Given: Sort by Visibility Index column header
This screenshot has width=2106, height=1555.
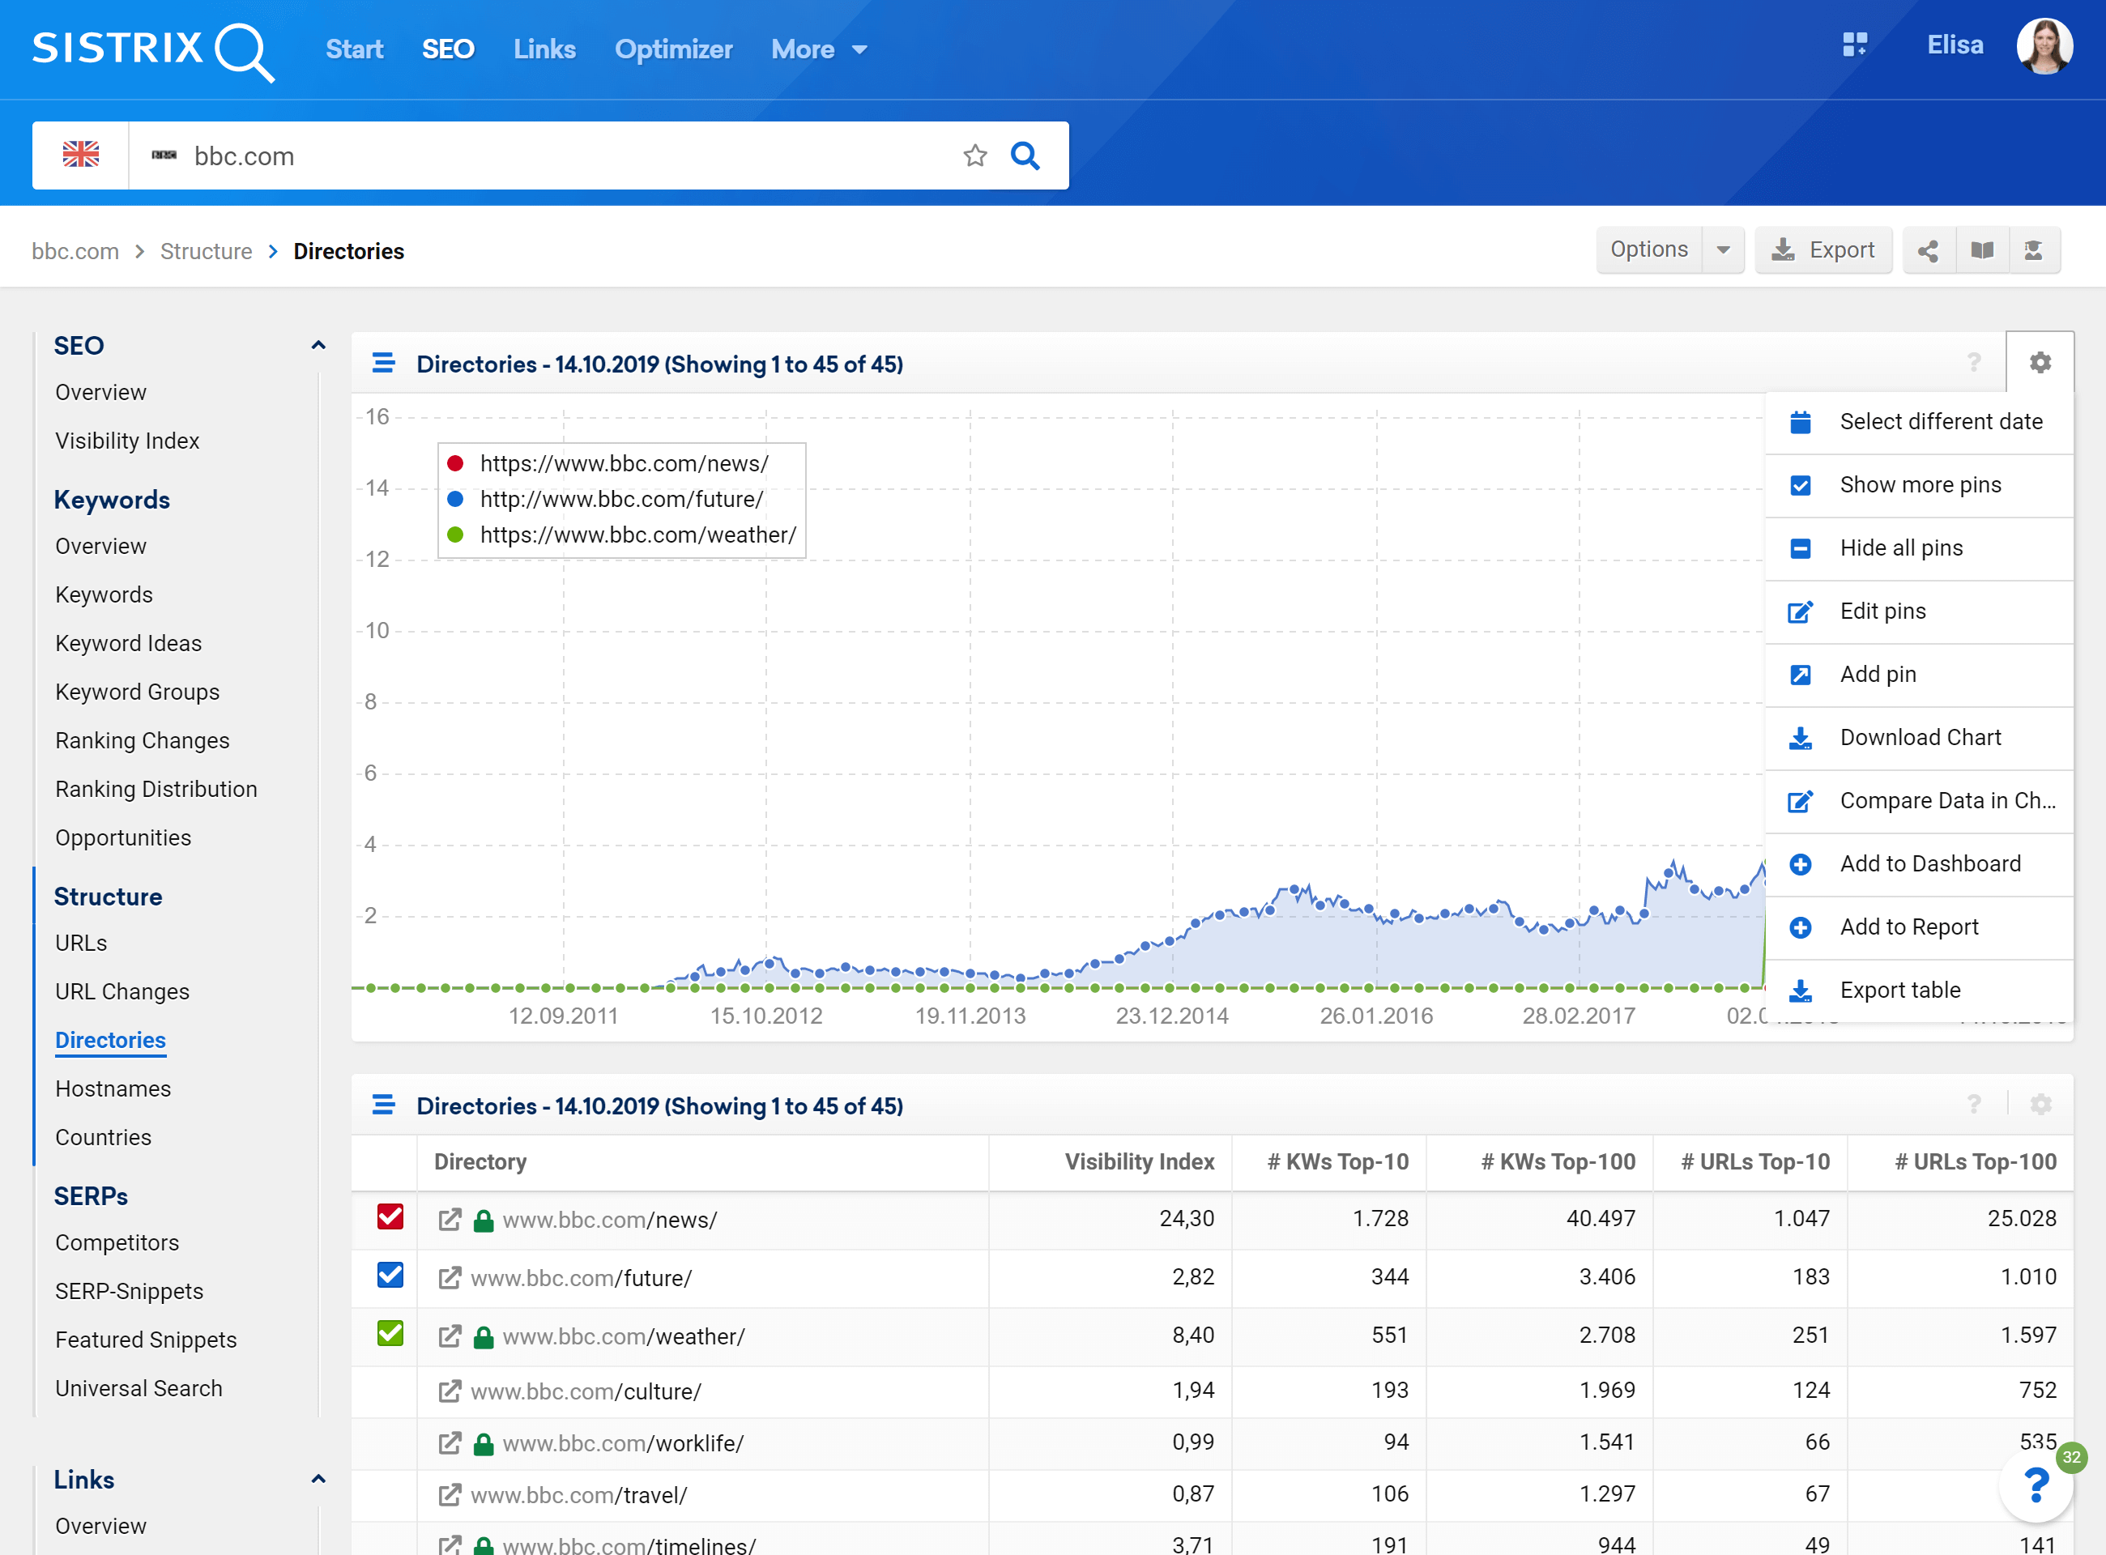Looking at the screenshot, I should (1139, 1161).
